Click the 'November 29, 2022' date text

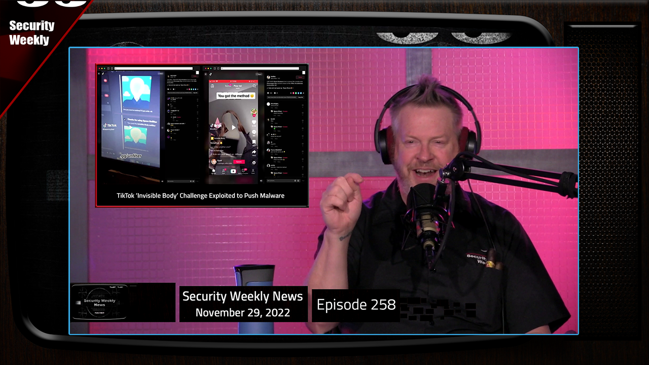click(243, 313)
